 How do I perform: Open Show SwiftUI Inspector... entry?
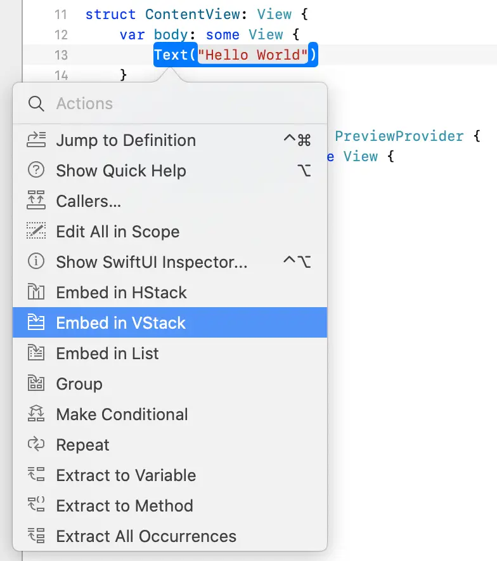170,261
